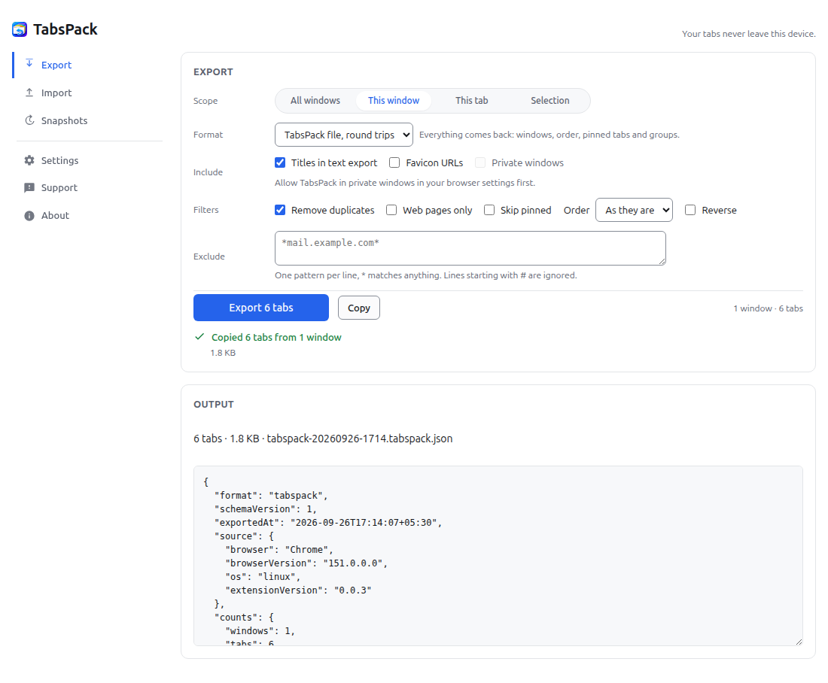This screenshot has height=683, width=828.
Task: Select the All windows scope
Action: 315,100
